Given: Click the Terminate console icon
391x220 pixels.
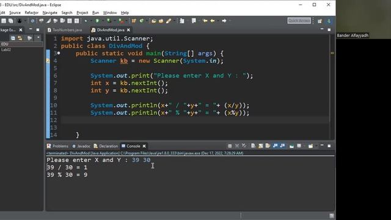Looking at the screenshot, I should click(230, 146).
